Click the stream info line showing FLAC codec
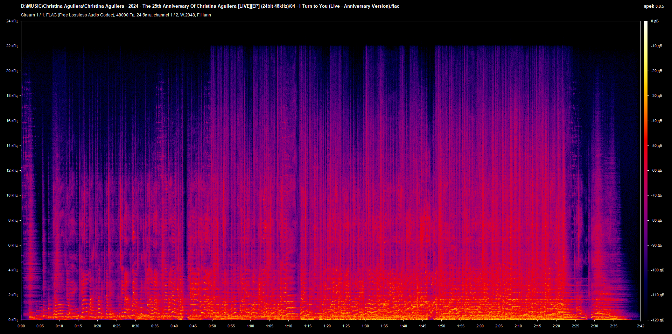Screen dimensions: 672x334 point(116,15)
